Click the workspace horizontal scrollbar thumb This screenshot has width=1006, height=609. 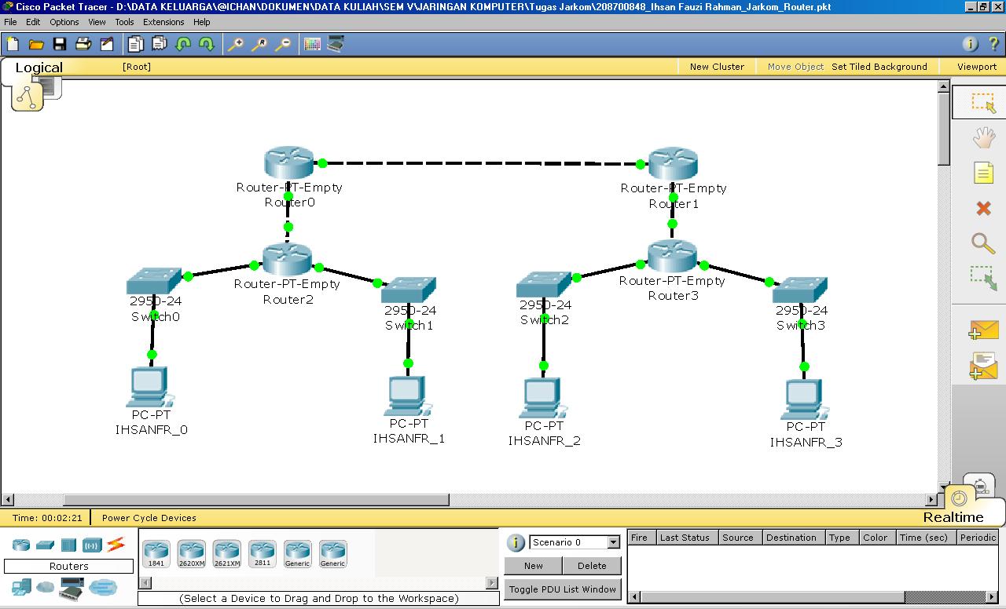point(256,500)
